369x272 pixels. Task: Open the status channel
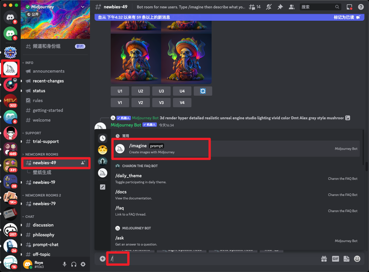pyautogui.click(x=55, y=91)
